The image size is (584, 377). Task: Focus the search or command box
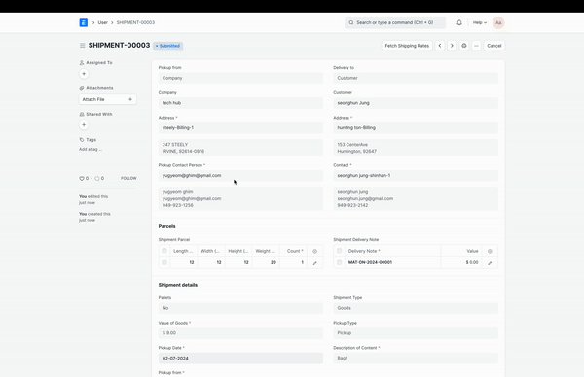point(395,22)
